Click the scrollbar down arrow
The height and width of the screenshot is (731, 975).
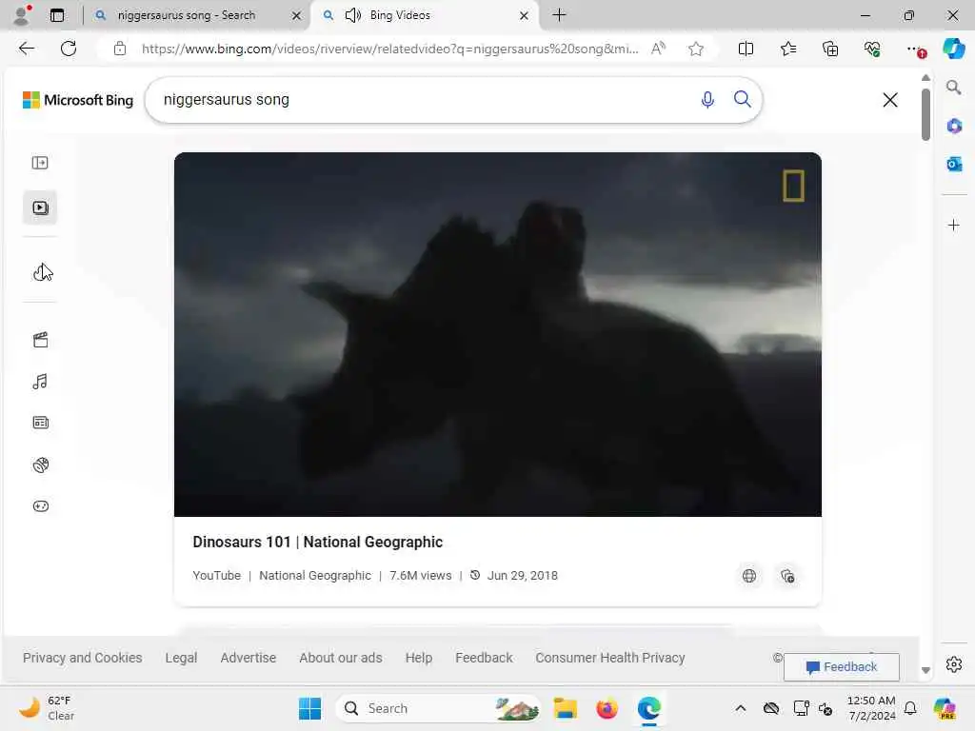tap(925, 670)
